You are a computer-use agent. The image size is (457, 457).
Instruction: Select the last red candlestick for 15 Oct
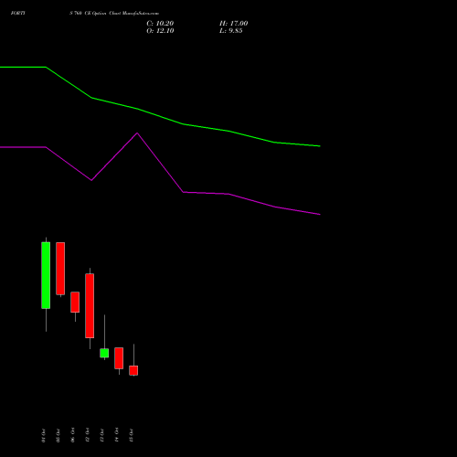click(x=133, y=370)
